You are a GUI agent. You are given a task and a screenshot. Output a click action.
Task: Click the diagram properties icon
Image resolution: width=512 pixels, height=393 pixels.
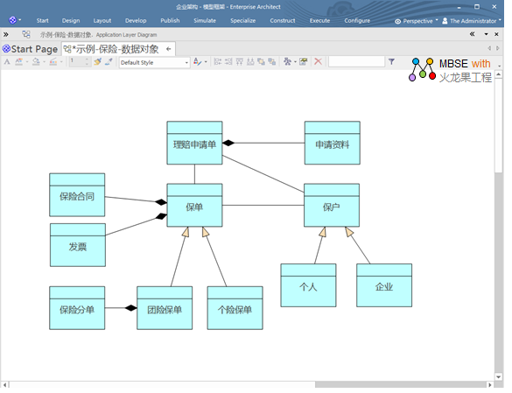coord(304,62)
